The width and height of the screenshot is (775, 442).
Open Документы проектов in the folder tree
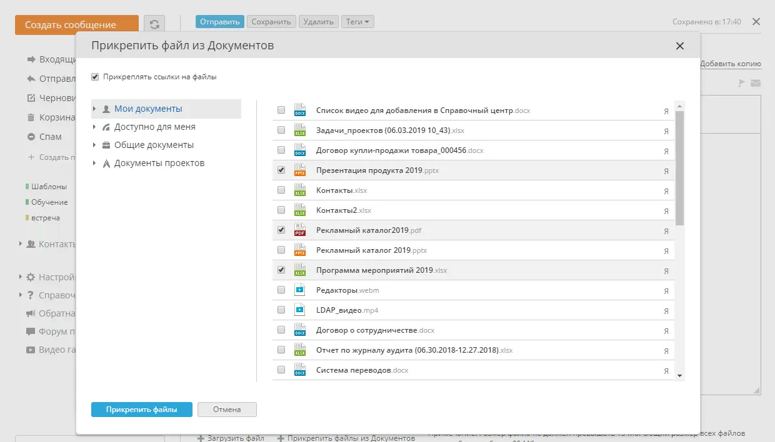[x=159, y=163]
